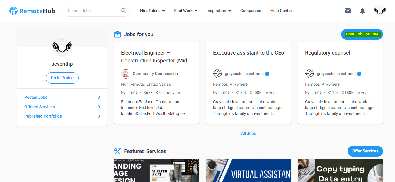Click grayscale investment name on Regulatory counsel card

(336, 74)
